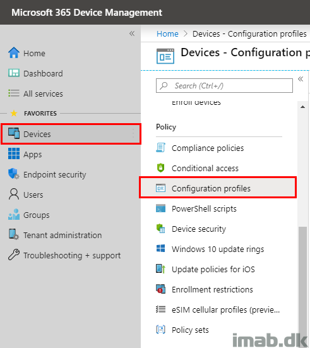Click into the Search (Ctrl+/) field
310x348 pixels.
coord(224,85)
